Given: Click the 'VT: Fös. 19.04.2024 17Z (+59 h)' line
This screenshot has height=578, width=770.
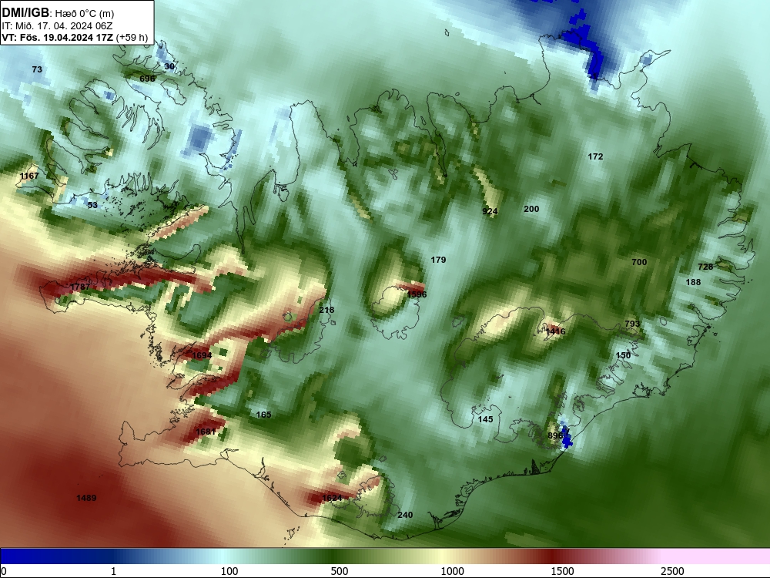Looking at the screenshot, I should [x=75, y=37].
